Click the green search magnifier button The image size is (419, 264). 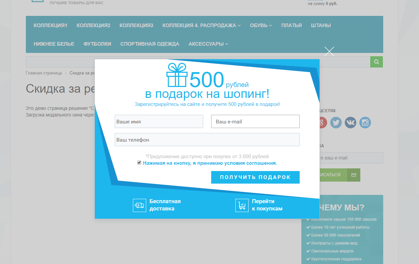[x=377, y=62]
